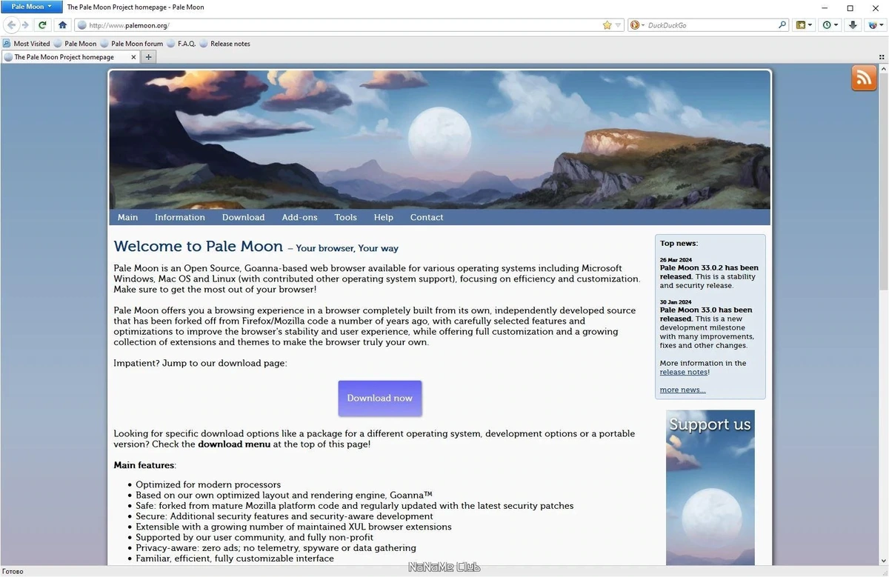The image size is (889, 577).
Task: Click the 'Optimized for modern processors' list item
Action: pos(208,484)
